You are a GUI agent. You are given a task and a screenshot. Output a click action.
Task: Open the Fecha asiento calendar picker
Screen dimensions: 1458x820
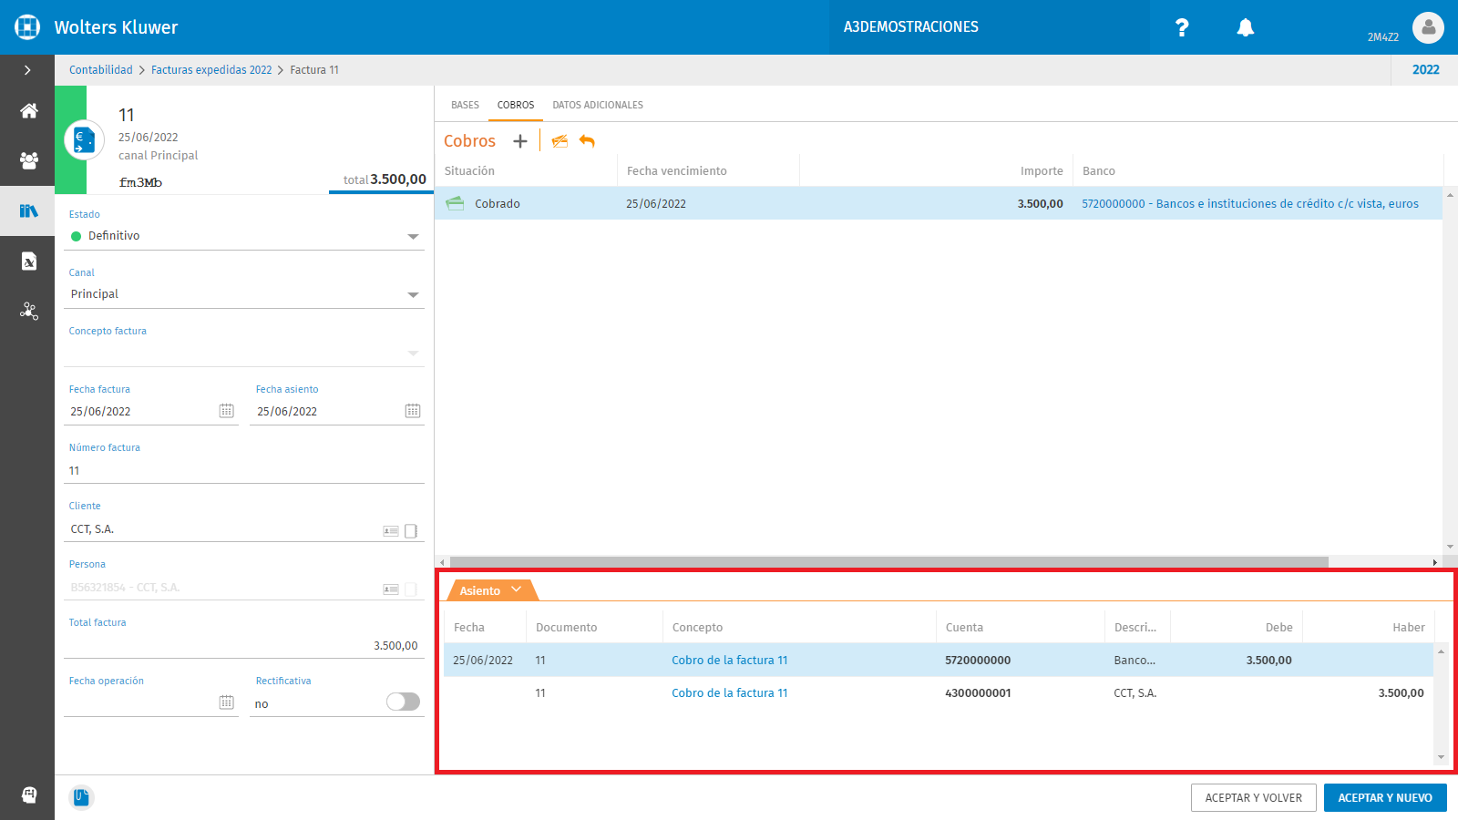tap(413, 411)
